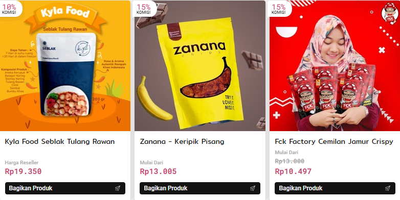Share the Fck Factory Jamur Crispy product
The height and width of the screenshot is (200, 400).
point(335,188)
